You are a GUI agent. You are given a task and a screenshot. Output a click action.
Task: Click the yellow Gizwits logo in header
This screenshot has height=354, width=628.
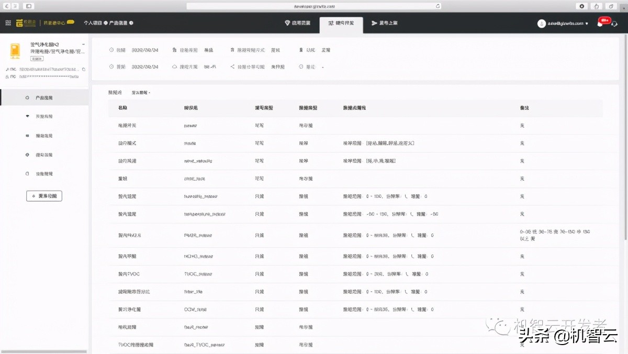point(20,23)
